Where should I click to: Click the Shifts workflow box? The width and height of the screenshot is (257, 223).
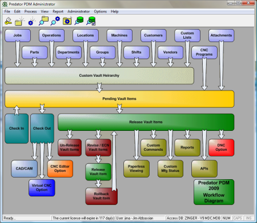tap(136, 52)
